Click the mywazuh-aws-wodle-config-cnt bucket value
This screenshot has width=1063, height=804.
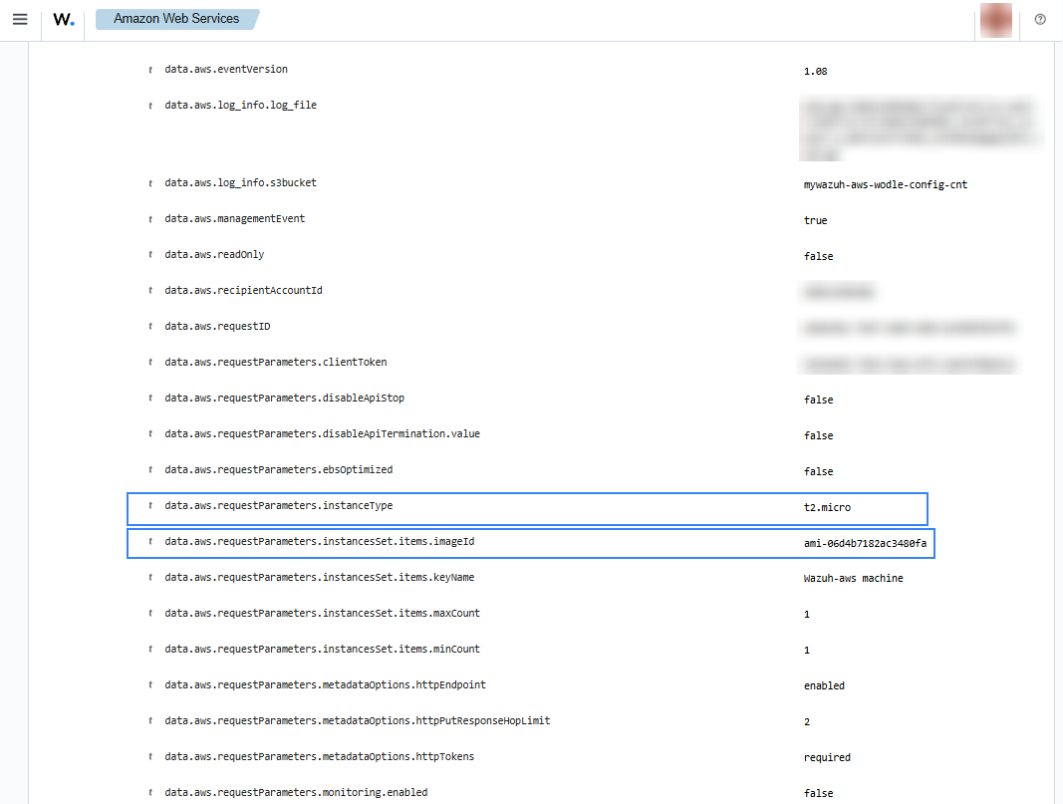[x=885, y=185]
